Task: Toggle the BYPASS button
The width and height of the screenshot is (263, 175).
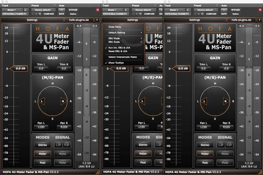Action: tap(72, 10)
